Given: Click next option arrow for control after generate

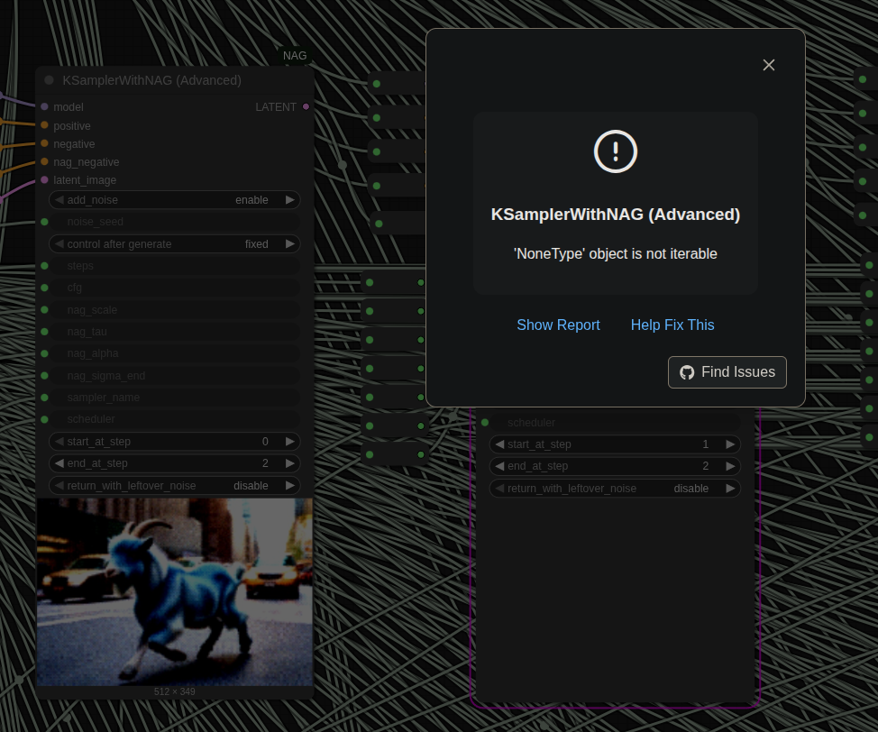Looking at the screenshot, I should pyautogui.click(x=290, y=243).
